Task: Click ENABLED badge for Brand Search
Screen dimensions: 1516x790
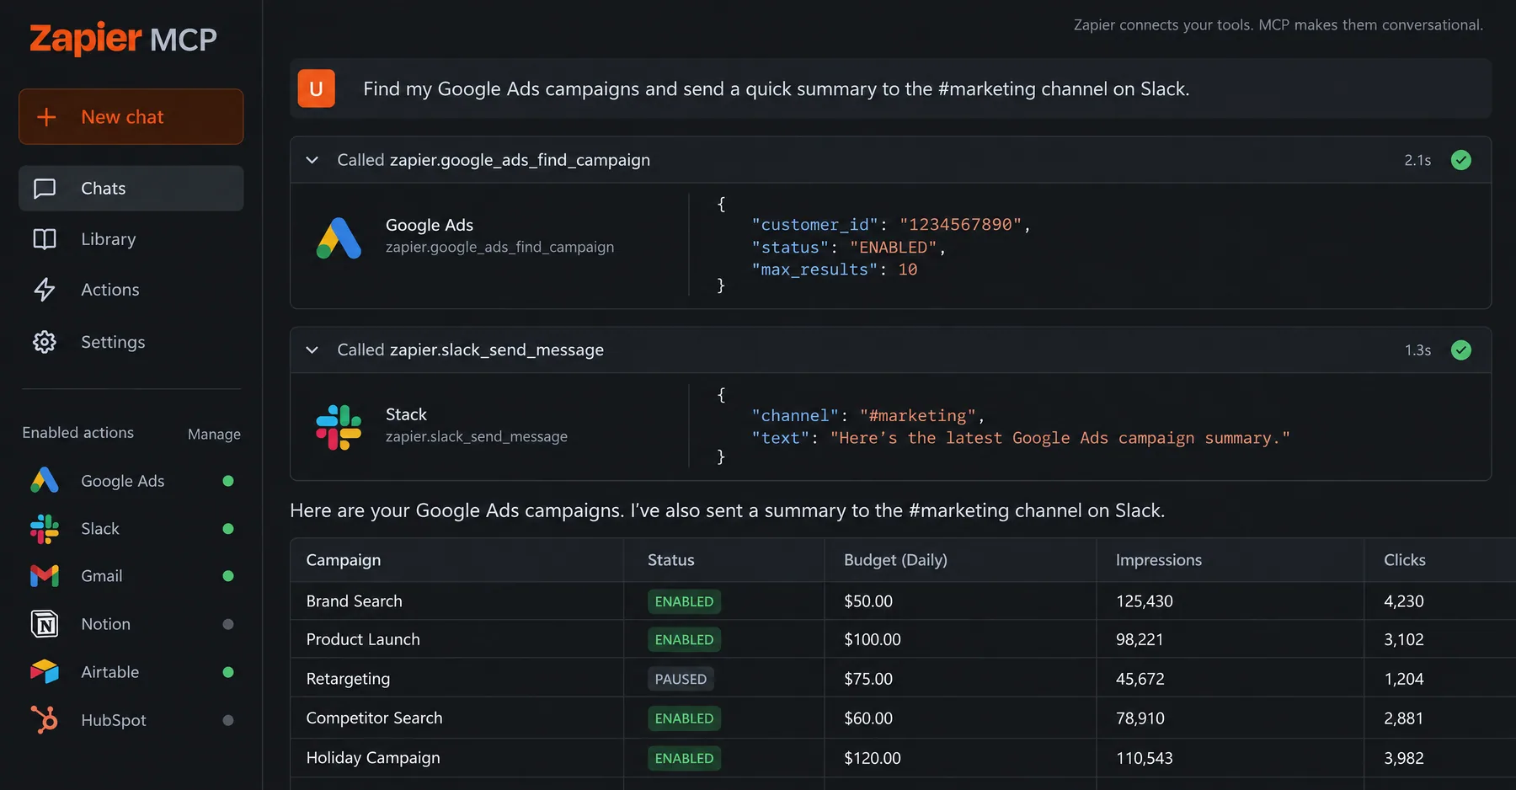Action: pyautogui.click(x=684, y=601)
